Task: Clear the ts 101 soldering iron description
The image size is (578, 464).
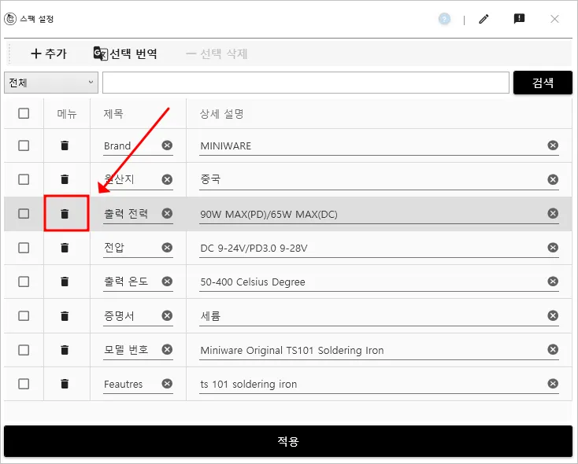Action: (x=553, y=384)
